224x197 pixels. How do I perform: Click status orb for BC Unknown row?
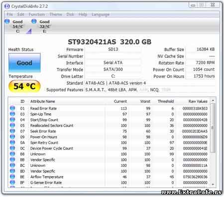pos(12,165)
